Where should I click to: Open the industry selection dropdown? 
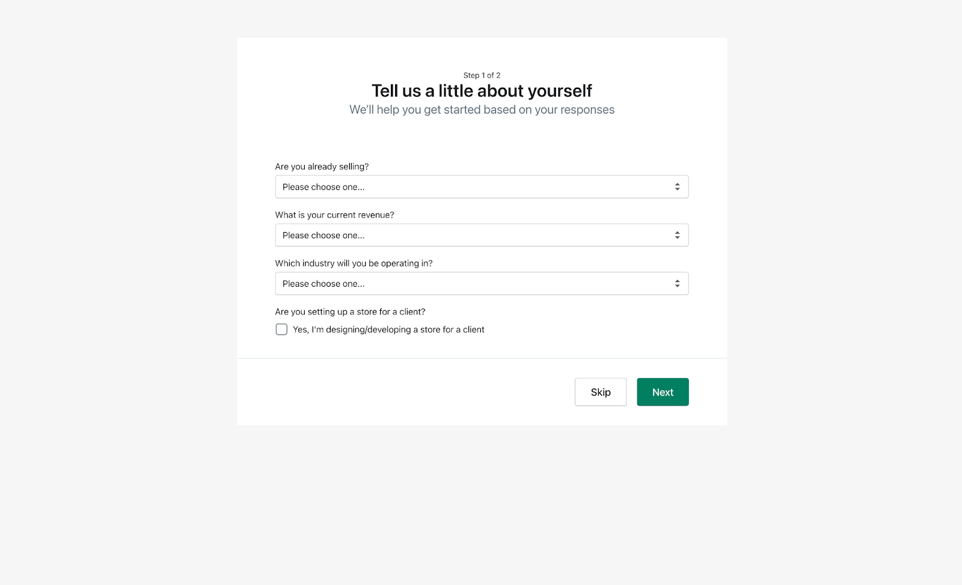[481, 283]
